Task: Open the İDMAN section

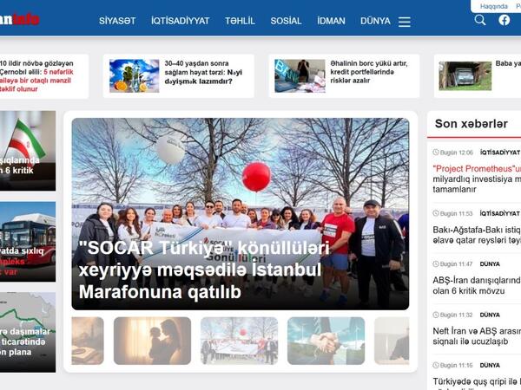Action: point(331,21)
